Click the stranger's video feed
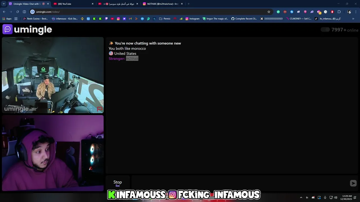Screen dimensions: 360x202 click(x=53, y=75)
